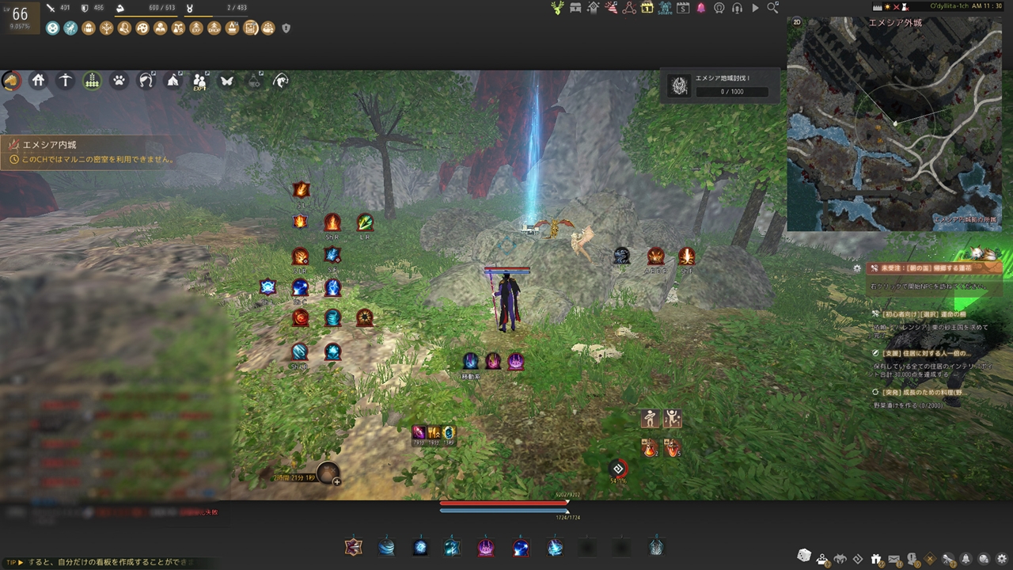Screen dimensions: 1013x570
Task: Open the residence house icon
Action: point(38,80)
